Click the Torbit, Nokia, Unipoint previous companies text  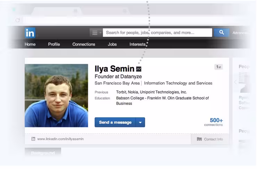(151, 92)
